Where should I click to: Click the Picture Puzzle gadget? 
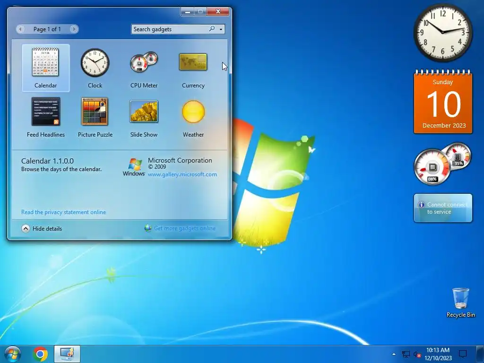tap(95, 112)
